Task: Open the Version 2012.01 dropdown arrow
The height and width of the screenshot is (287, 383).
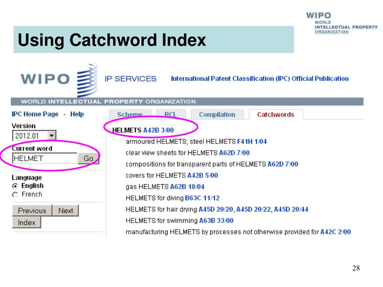Action: point(52,135)
